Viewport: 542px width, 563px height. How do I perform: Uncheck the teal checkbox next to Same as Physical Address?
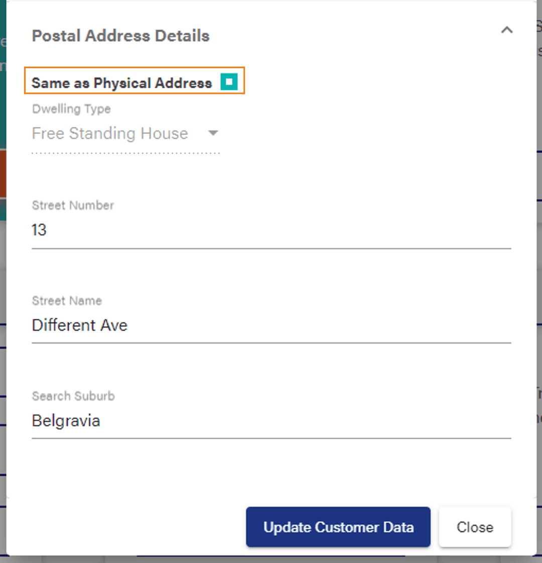pyautogui.click(x=229, y=81)
